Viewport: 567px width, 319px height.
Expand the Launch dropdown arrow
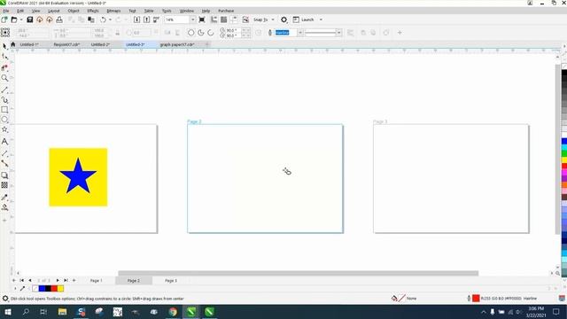click(321, 19)
